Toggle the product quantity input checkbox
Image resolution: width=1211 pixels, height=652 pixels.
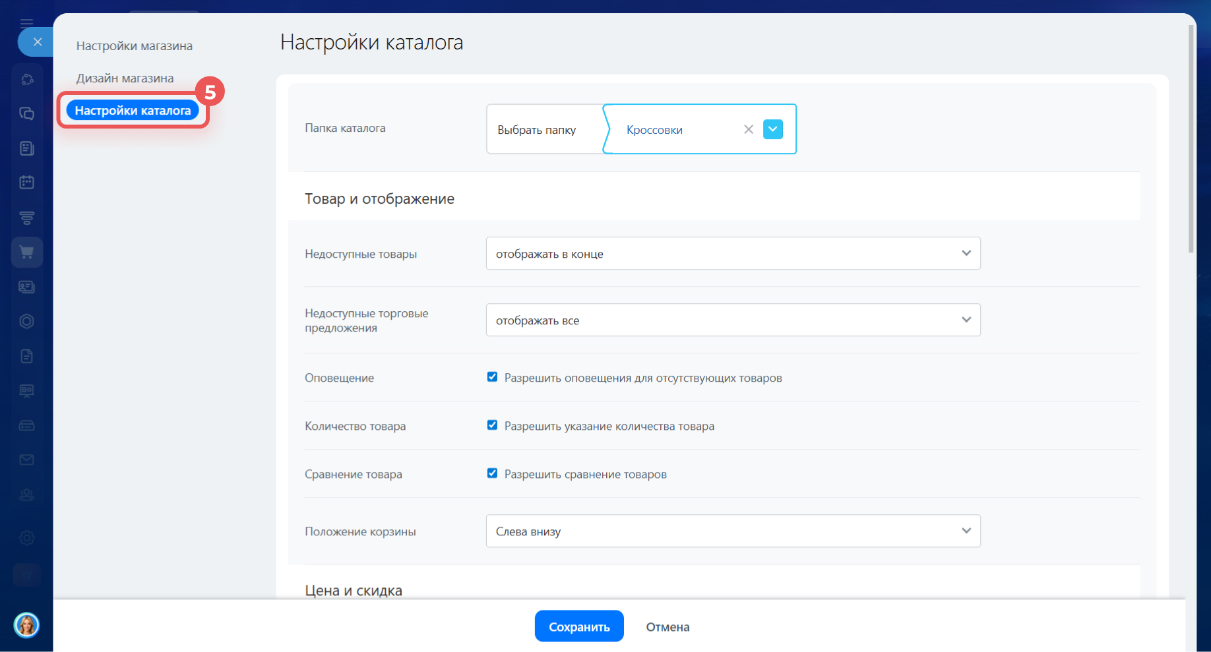492,425
